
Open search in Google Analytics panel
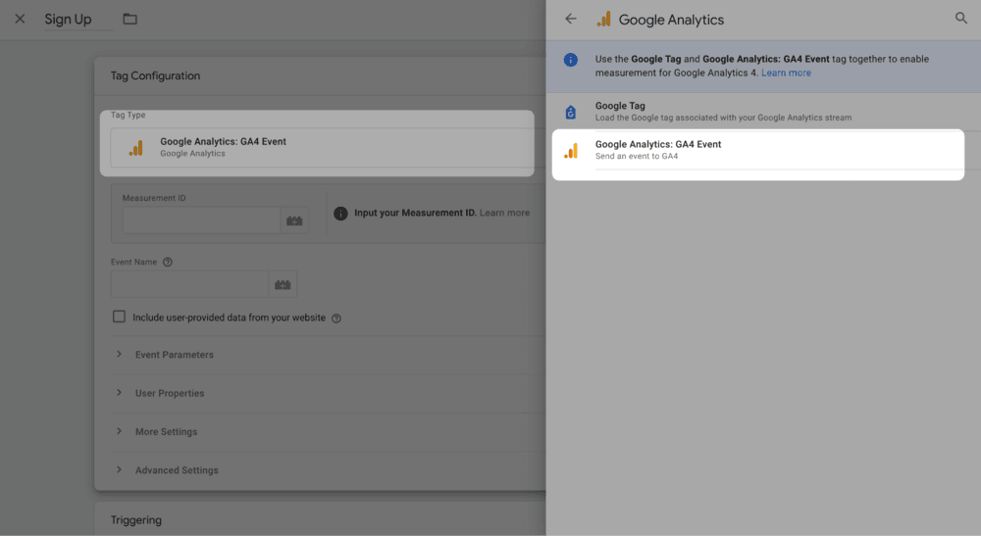tap(960, 19)
